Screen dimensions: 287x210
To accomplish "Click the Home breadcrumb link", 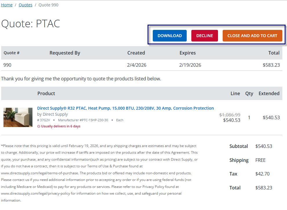I will tap(7, 5).
